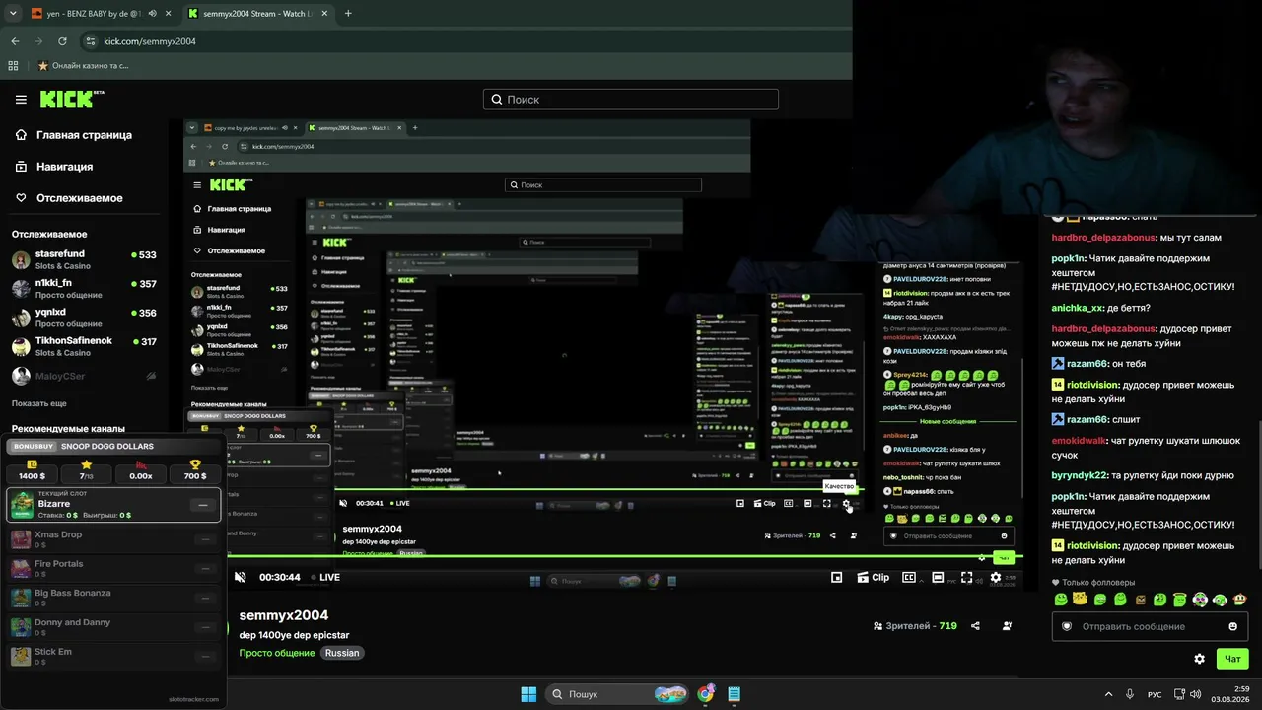Switch to the yen - BENZ BABY browser tab

(x=102, y=14)
